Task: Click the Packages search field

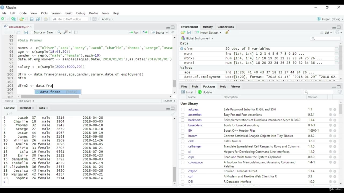Action: click(319, 92)
